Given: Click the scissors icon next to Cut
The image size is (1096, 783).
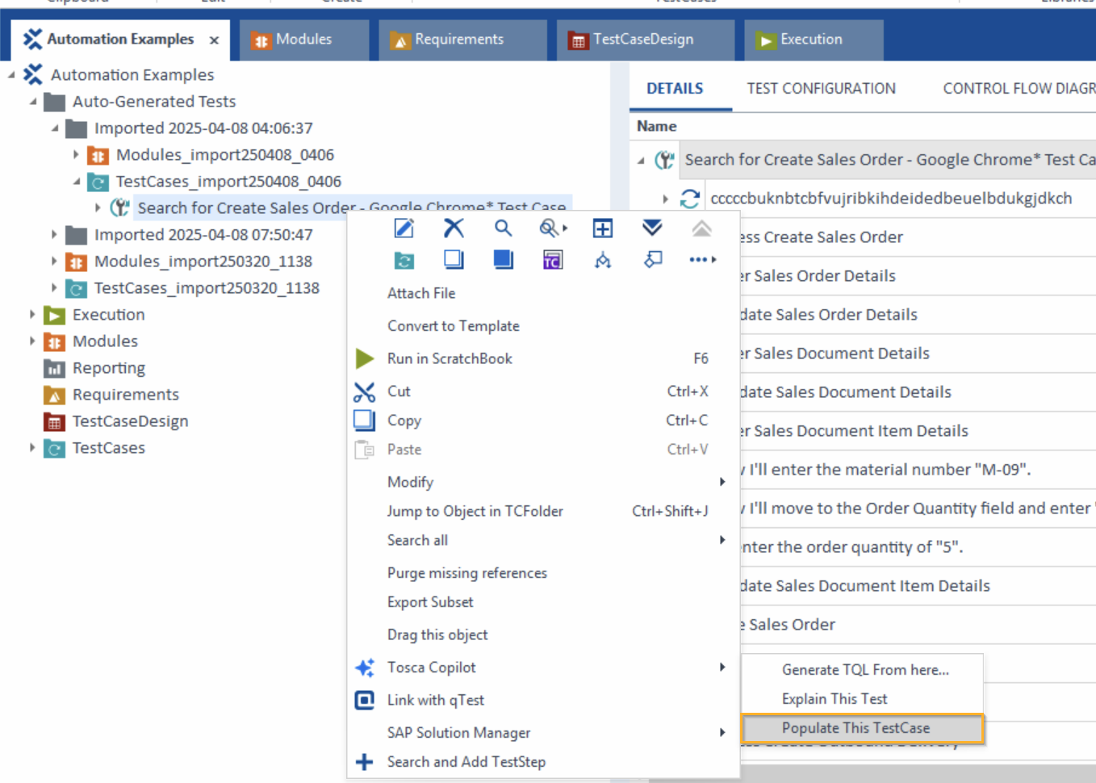Looking at the screenshot, I should (x=364, y=391).
